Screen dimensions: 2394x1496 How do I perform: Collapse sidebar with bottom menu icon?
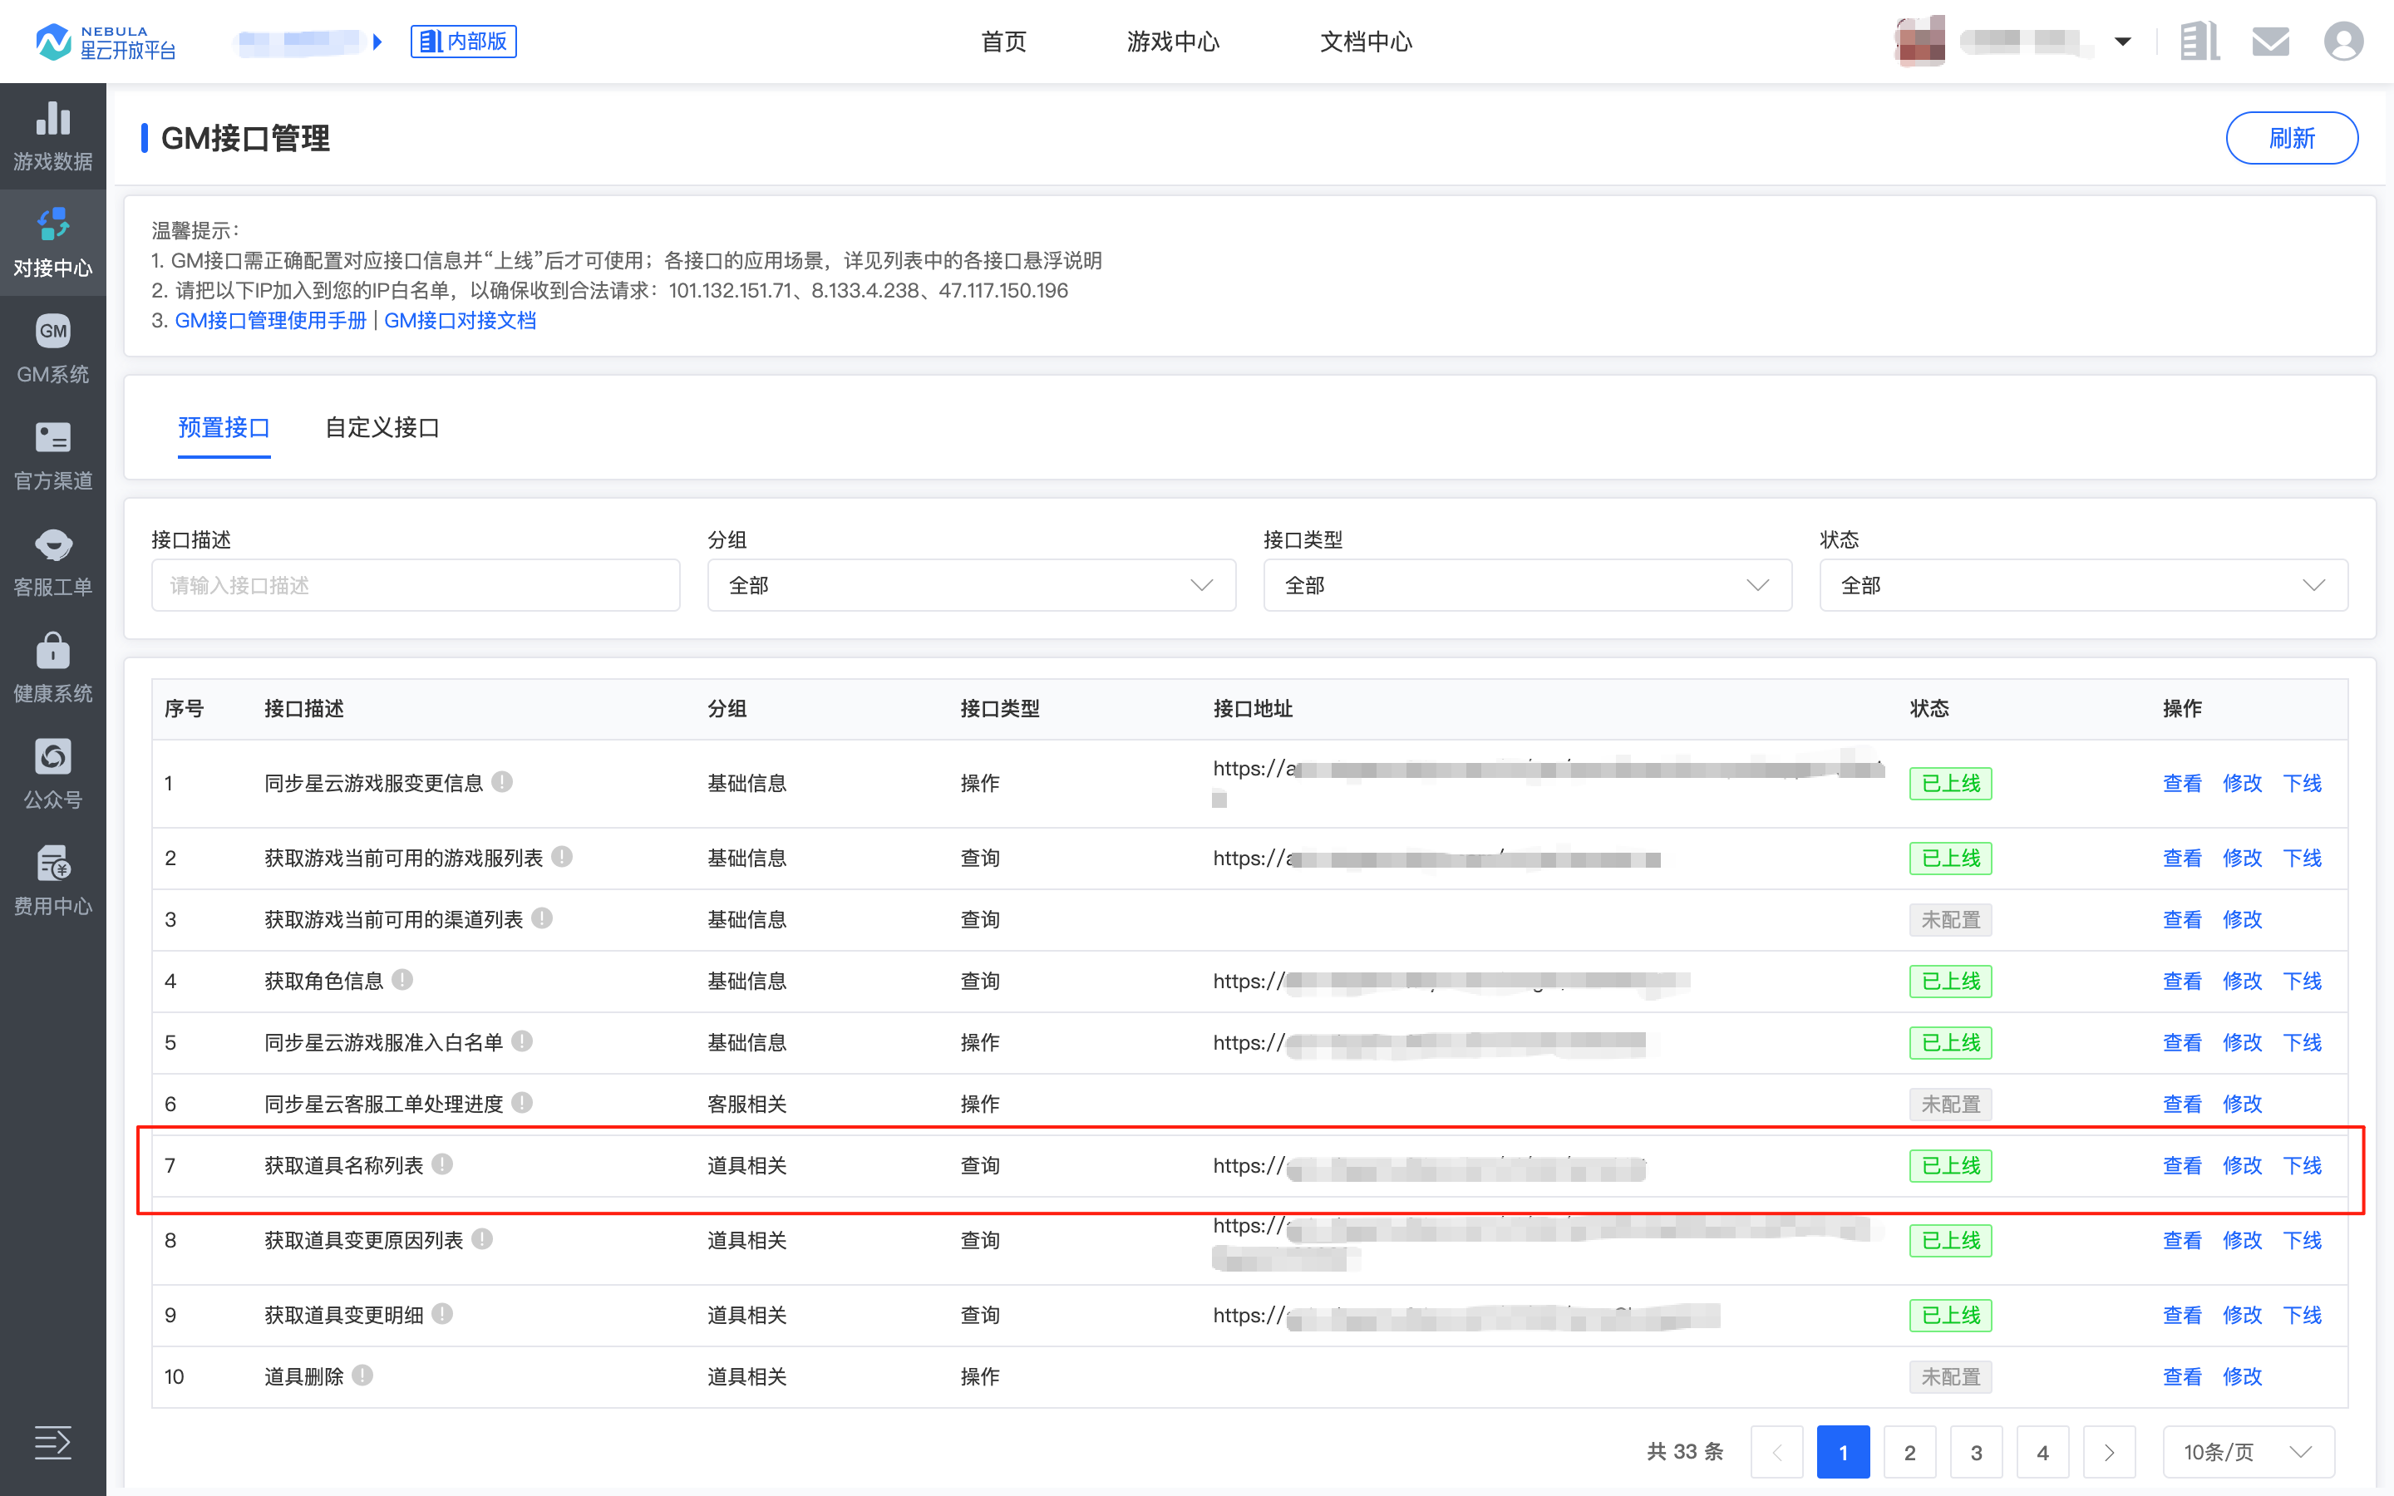click(x=52, y=1443)
